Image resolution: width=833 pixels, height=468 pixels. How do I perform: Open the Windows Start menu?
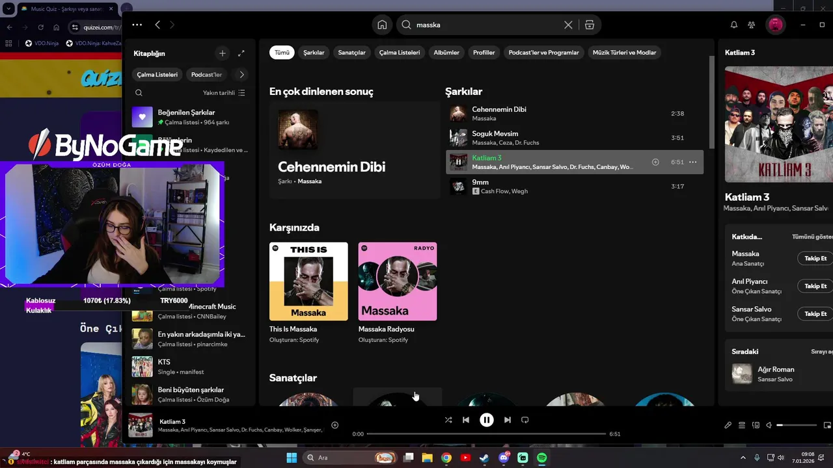291,458
